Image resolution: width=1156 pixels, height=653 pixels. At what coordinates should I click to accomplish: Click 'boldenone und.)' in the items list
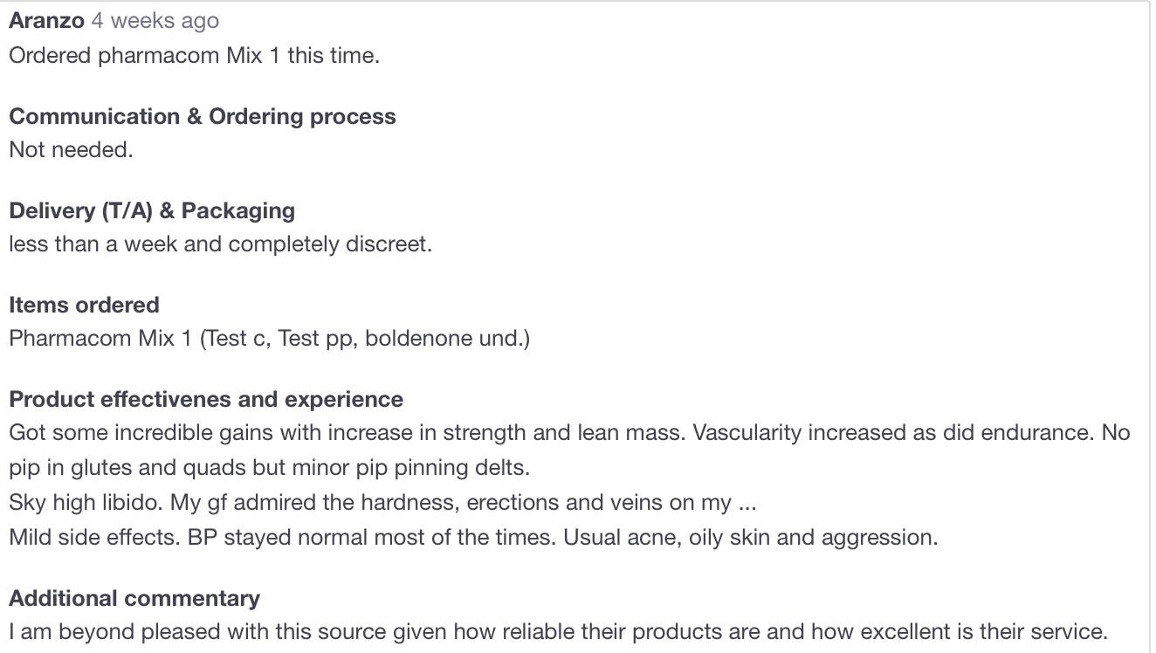(447, 338)
